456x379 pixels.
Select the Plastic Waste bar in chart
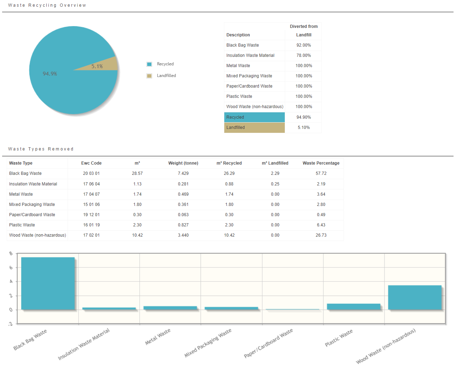[353, 307]
